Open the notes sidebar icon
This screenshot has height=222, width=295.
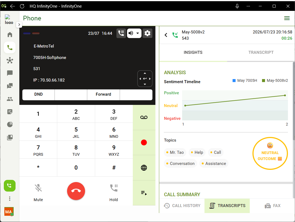pos(10,112)
